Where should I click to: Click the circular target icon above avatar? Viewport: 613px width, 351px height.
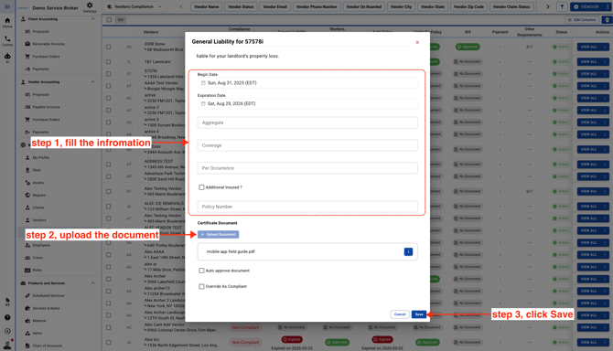(7, 331)
